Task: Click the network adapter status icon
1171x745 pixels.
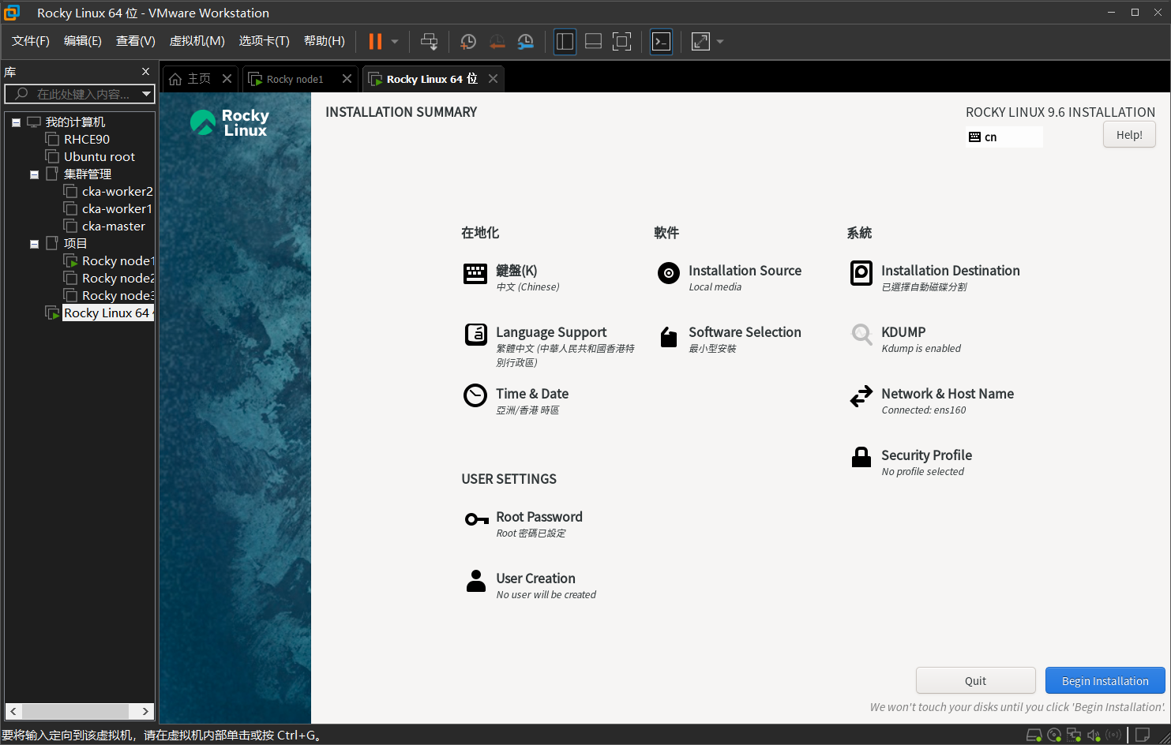Action: coord(1074,736)
